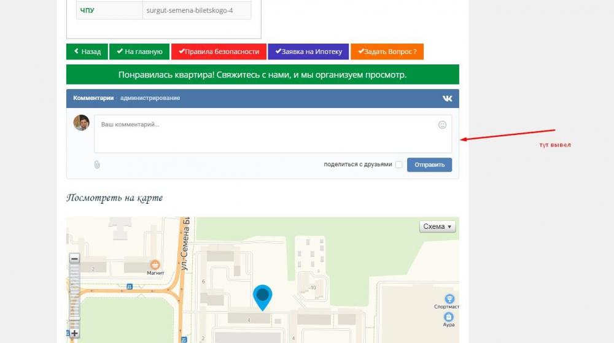Click the VK logo in comments header

(x=447, y=98)
